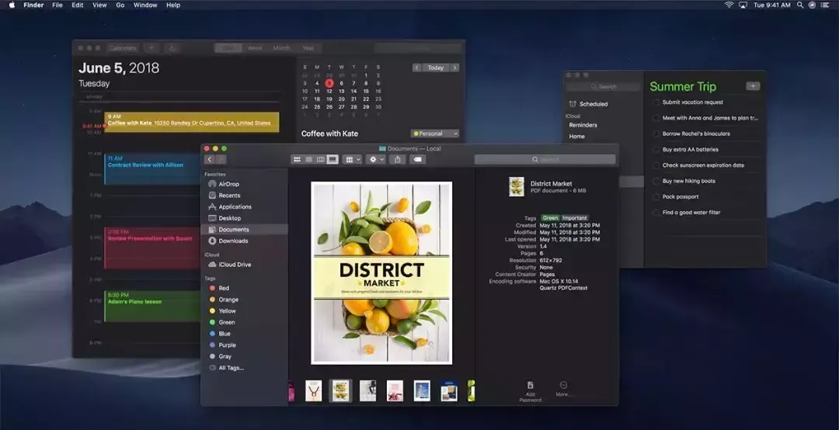Image resolution: width=839 pixels, height=430 pixels.
Task: Open the Personal calendar dropdown
Action: [435, 134]
